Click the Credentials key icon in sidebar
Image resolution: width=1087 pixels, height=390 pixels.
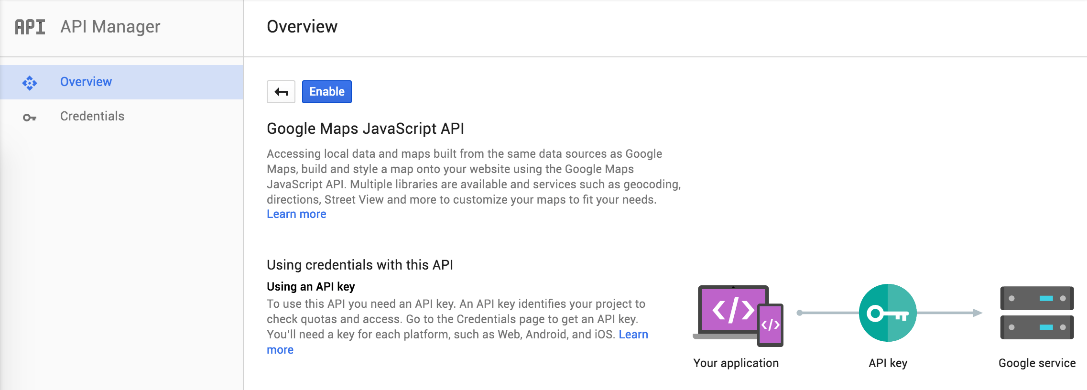point(30,117)
